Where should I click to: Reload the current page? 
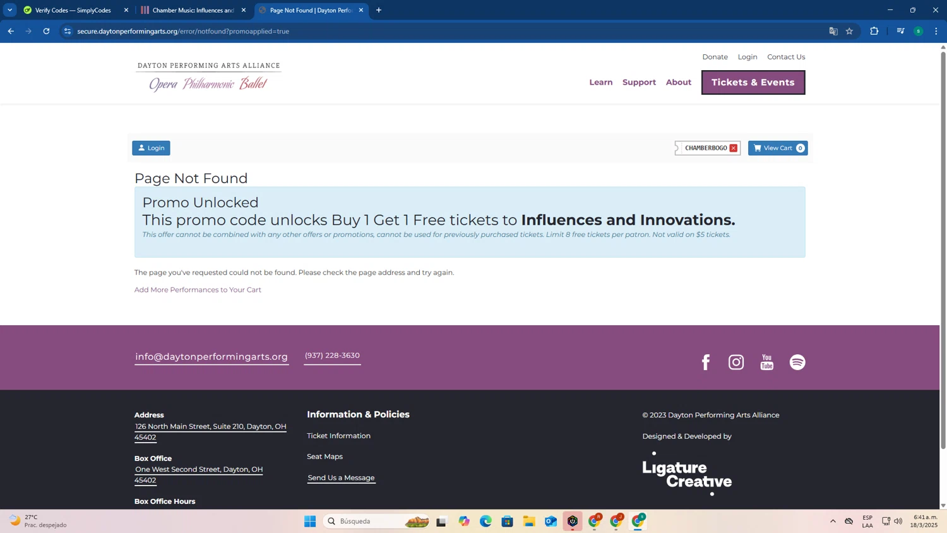pyautogui.click(x=46, y=31)
